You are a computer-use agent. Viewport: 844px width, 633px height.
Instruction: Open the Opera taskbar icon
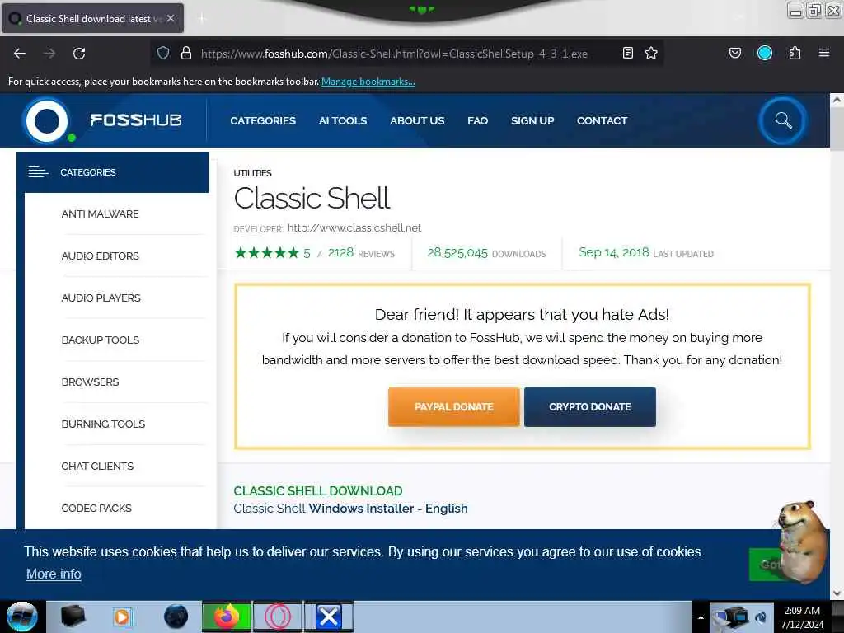pos(278,617)
